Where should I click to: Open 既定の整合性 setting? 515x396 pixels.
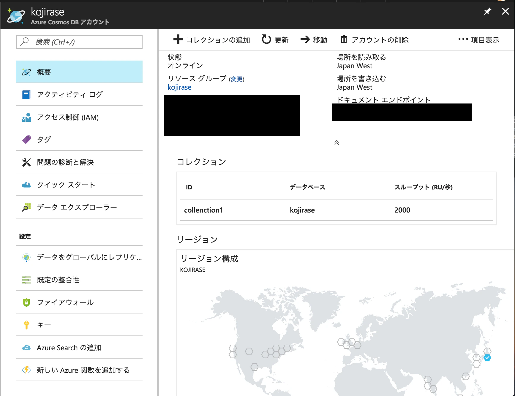(x=79, y=280)
